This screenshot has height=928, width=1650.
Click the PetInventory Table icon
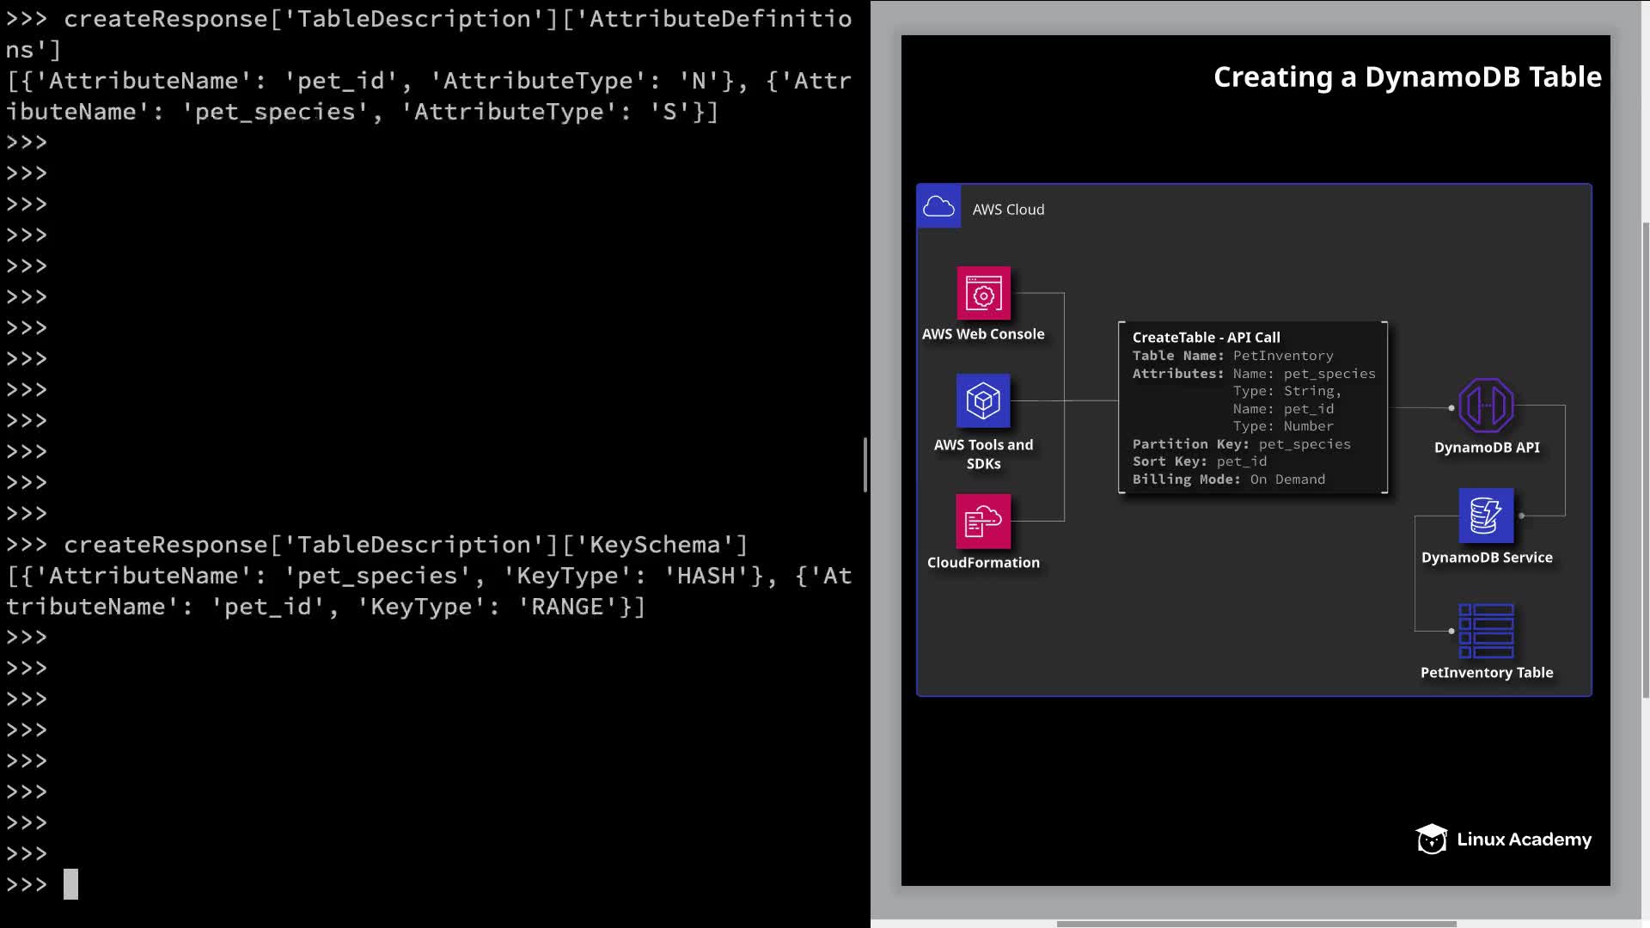1486,631
